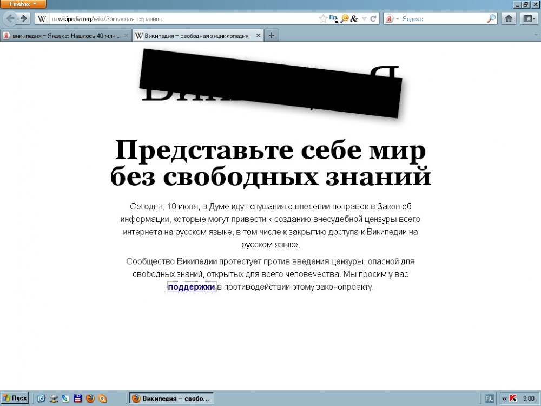Bookmark this page with the star icon
541x406 pixels.
tap(323, 18)
